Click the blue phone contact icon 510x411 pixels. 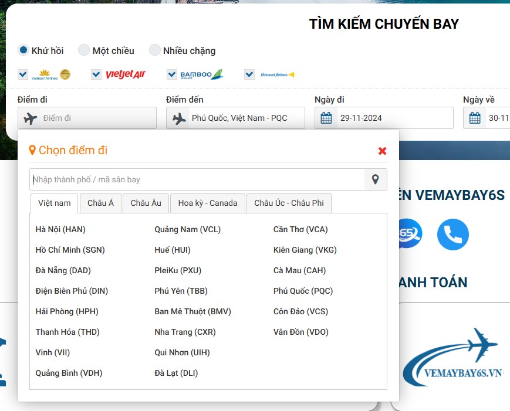(x=452, y=233)
